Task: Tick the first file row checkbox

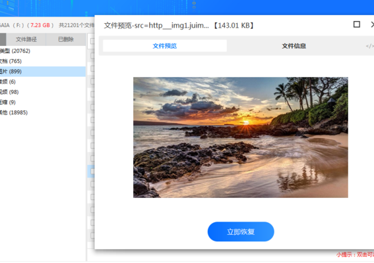Action: pos(92,56)
